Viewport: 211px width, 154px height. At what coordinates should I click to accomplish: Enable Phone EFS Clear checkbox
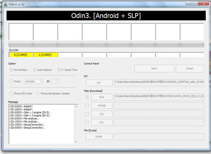11,94
